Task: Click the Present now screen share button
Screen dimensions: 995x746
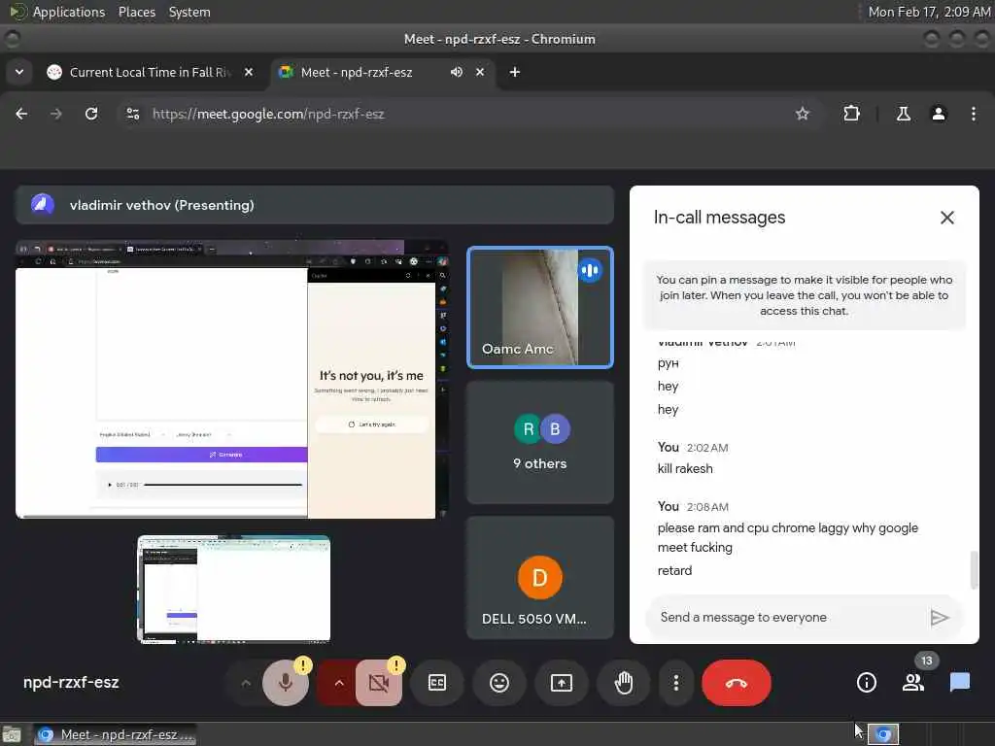Action: [562, 683]
